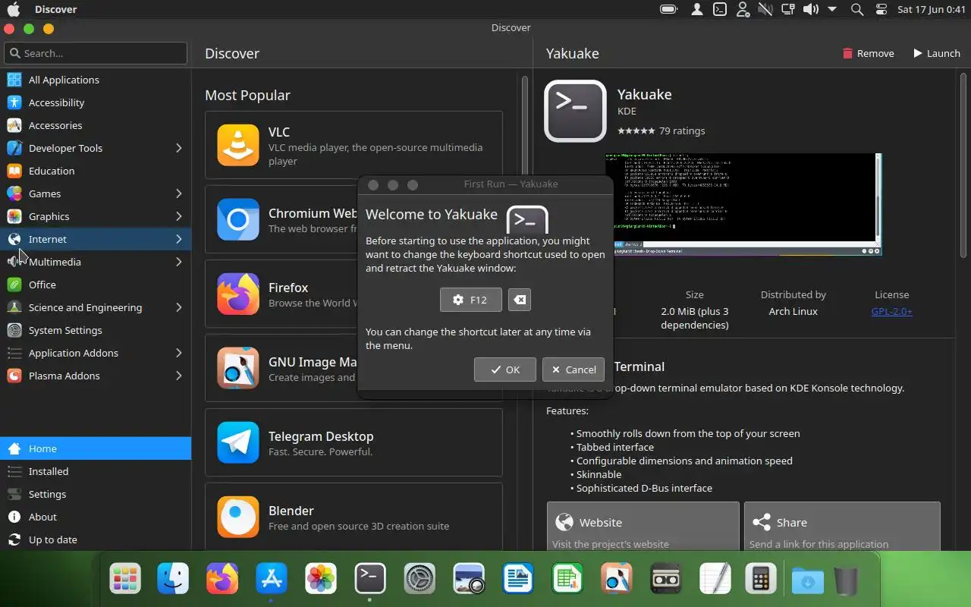
Task: Open the Accessories category
Action: [96, 125]
